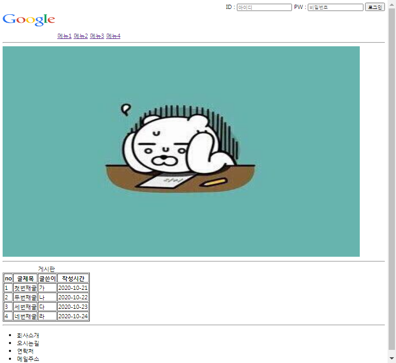Click the 글제목 column header
Image resolution: width=396 pixels, height=363 pixels.
(25, 278)
